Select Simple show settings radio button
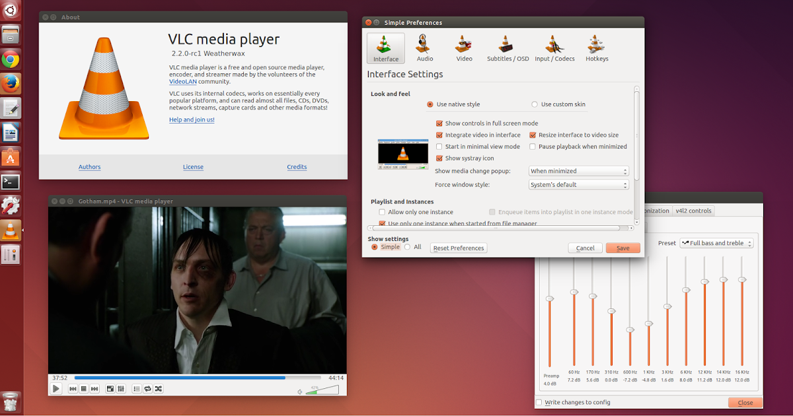Viewport: 793px width, 416px height. 375,247
